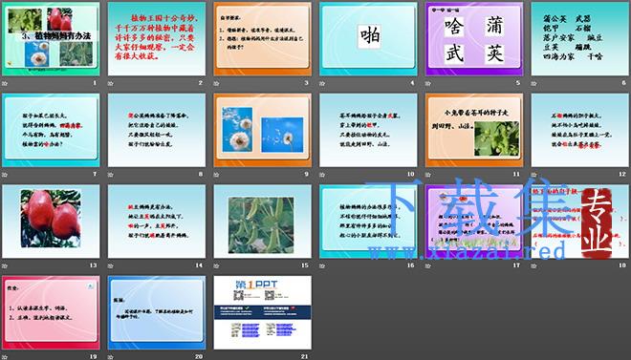Select slide 20 blue extension slide

157,312
